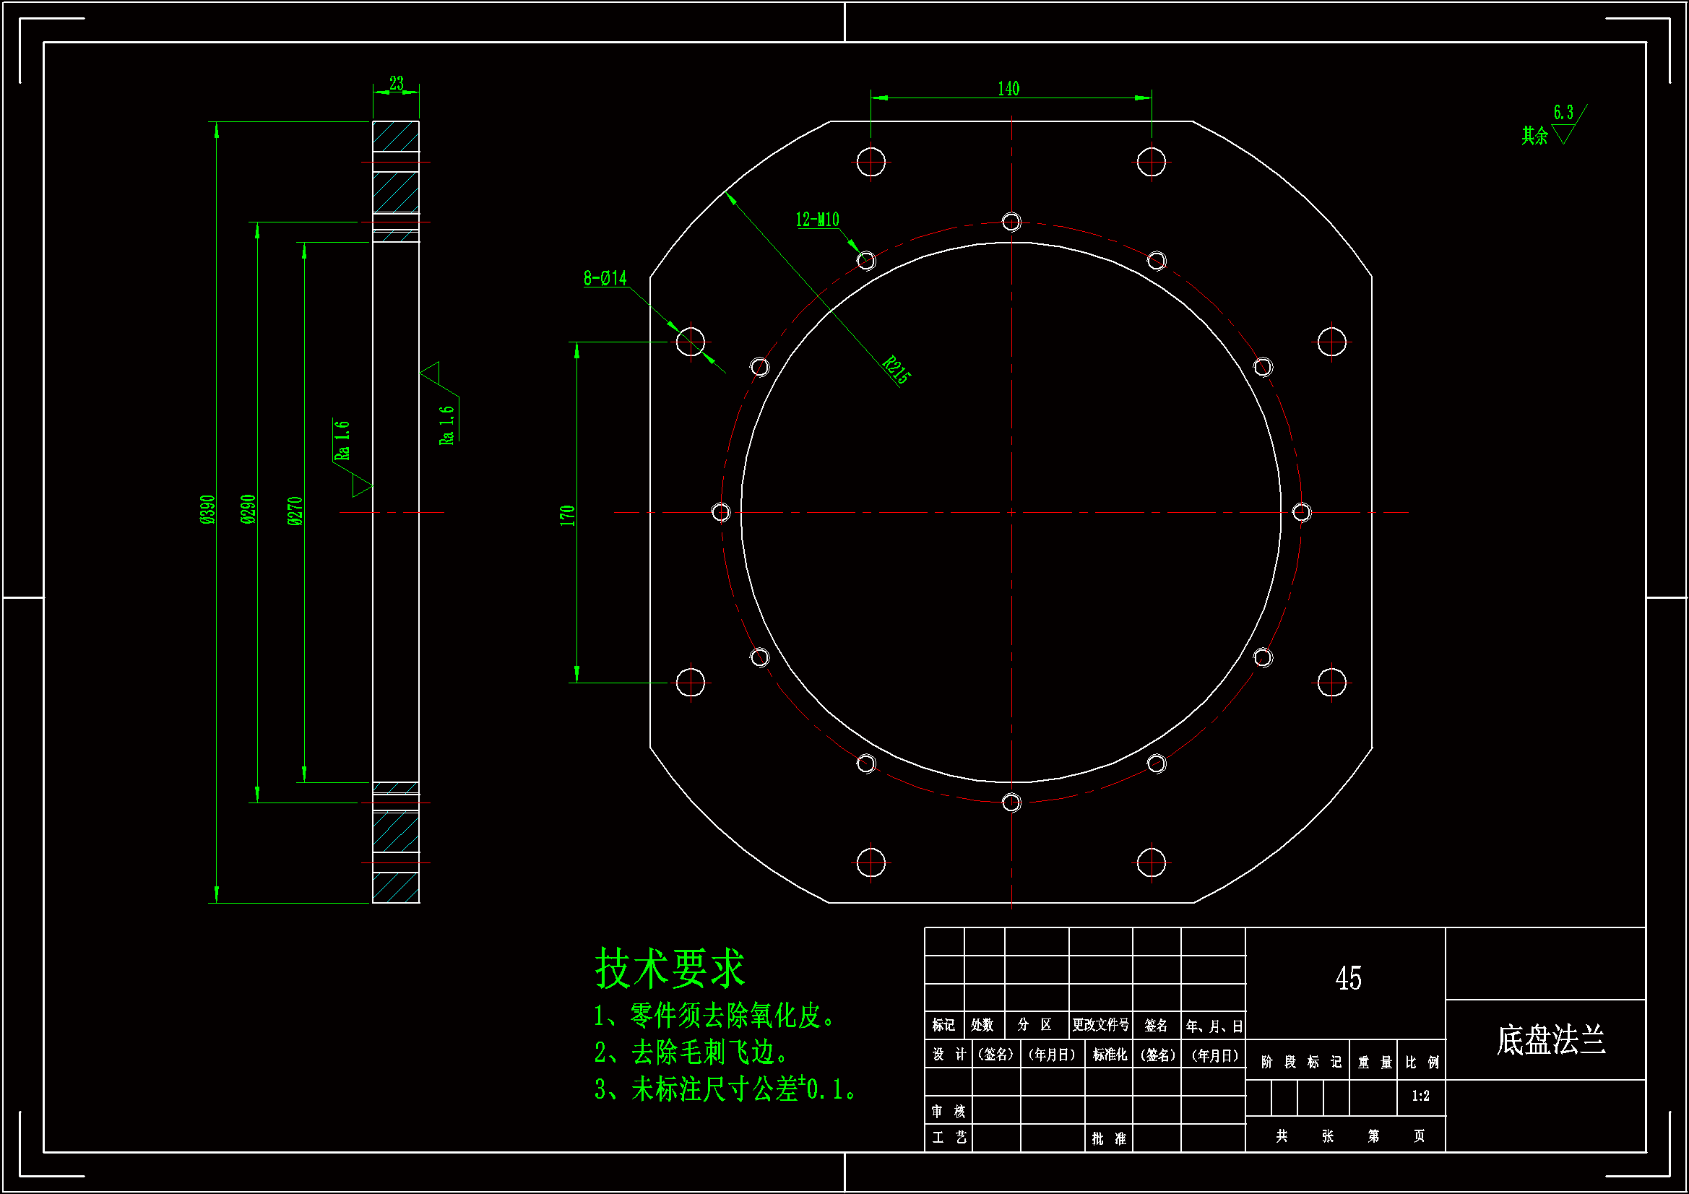Click the 170 vertical dimension text
This screenshot has height=1194, width=1689.
(566, 515)
